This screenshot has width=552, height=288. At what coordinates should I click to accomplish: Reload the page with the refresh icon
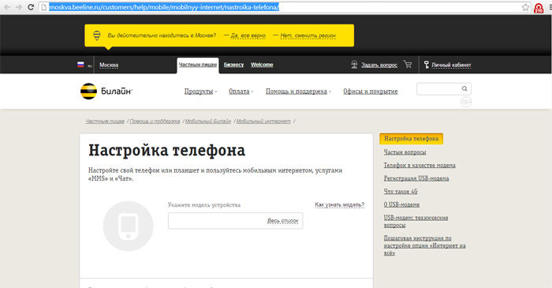31,7
